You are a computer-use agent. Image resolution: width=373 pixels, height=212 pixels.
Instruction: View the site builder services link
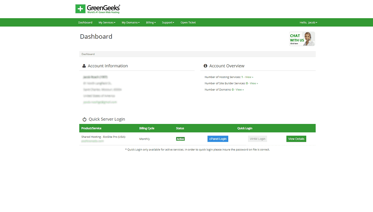click(254, 83)
